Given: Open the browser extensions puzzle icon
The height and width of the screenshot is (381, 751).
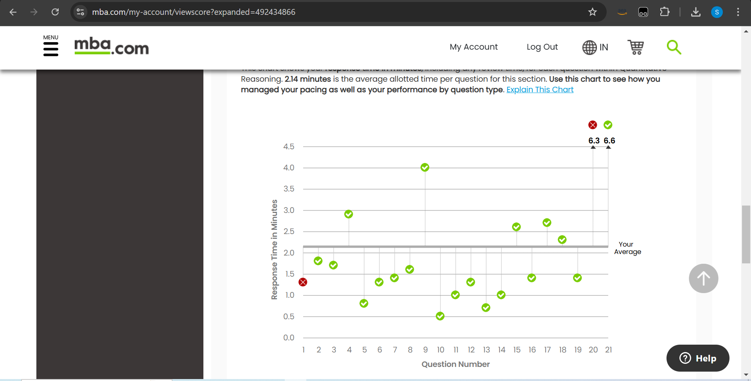Looking at the screenshot, I should (x=664, y=12).
